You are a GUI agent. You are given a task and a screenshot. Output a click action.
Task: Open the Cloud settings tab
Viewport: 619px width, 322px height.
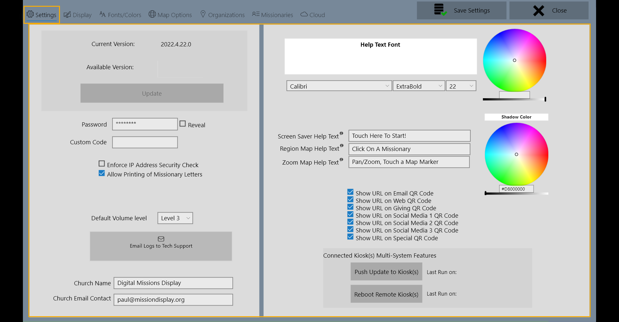[x=312, y=14]
